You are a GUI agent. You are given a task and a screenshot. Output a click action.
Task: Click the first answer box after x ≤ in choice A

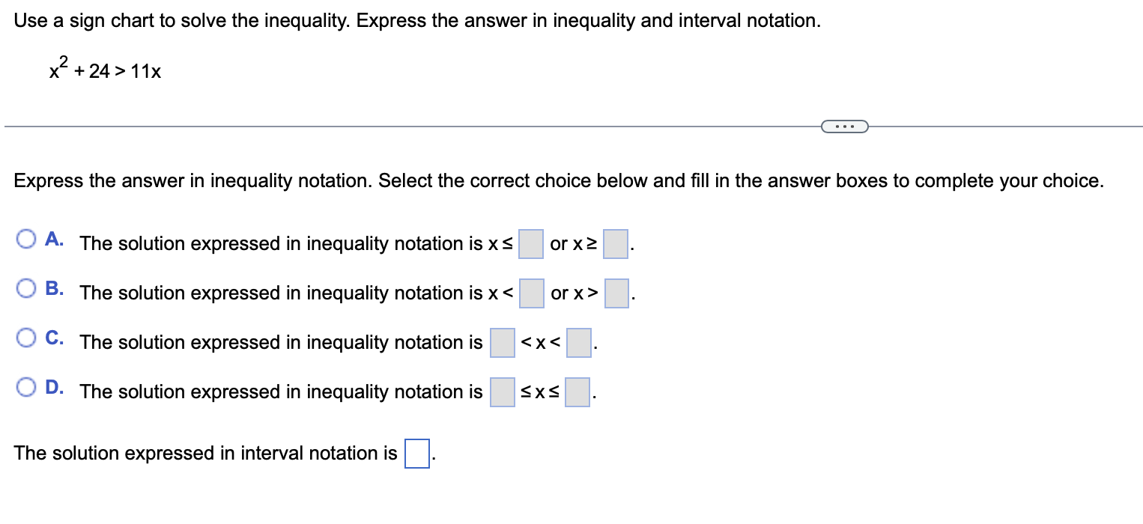530,245
